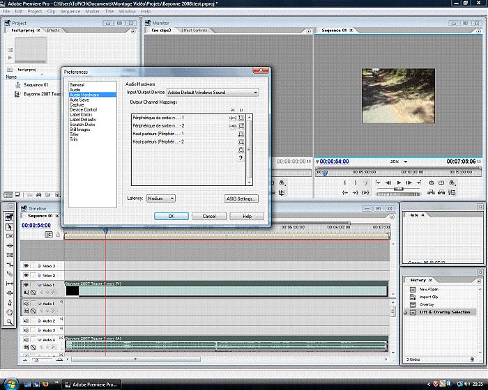The width and height of the screenshot is (488, 390).
Task: Click Set In Point in Sequence monitor
Action: coord(345,183)
